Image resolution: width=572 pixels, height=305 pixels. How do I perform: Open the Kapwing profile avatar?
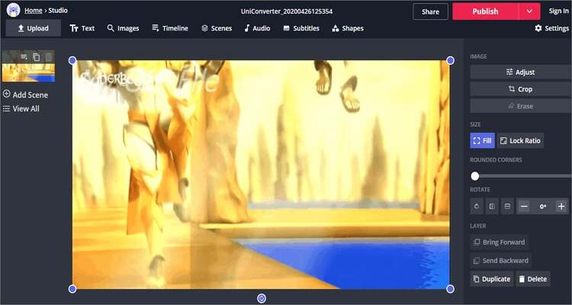13,10
